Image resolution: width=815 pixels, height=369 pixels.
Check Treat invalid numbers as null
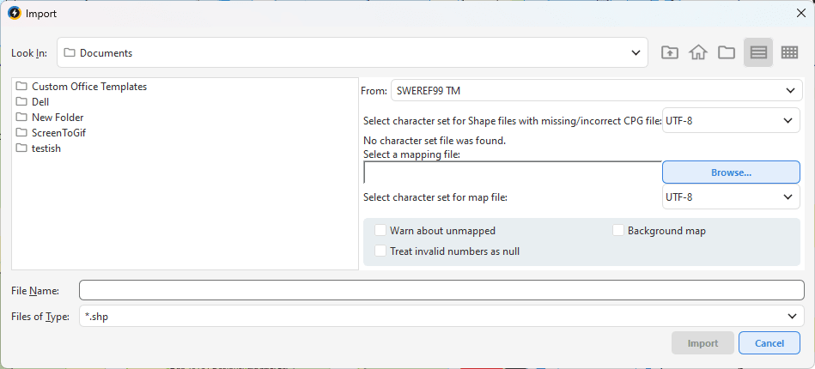point(380,251)
